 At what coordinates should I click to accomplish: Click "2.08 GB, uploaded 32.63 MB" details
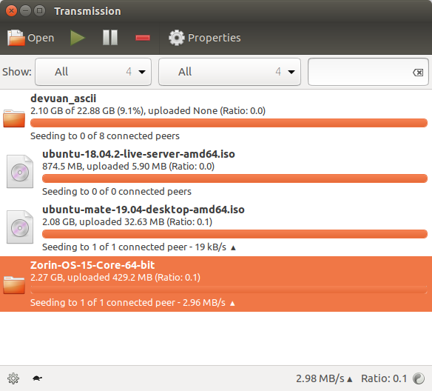pyautogui.click(x=127, y=222)
